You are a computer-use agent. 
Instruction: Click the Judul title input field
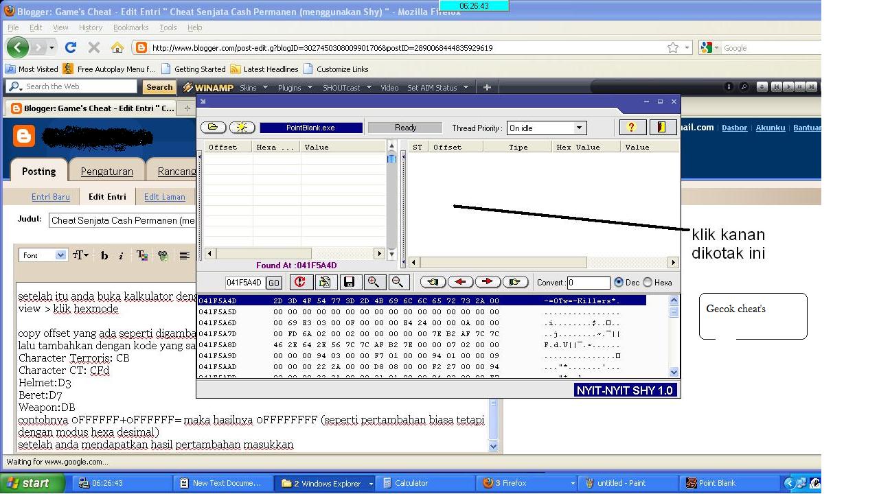tap(123, 220)
